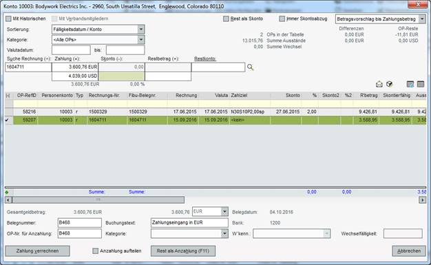Click the Abbrechen button
The width and height of the screenshot is (431, 265).
409,251
